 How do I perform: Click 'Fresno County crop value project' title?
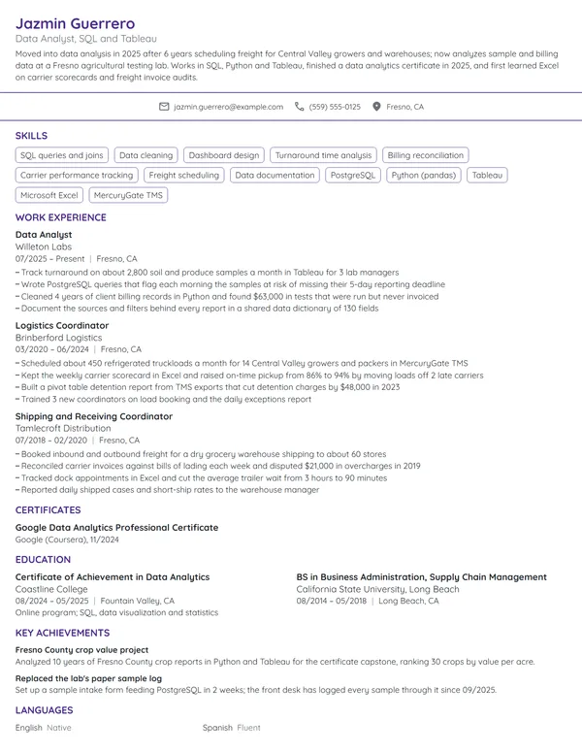[81, 650]
